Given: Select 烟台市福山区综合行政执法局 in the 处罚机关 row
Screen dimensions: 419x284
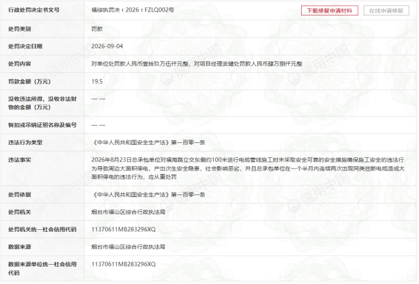Looking at the screenshot, I should point(128,212).
